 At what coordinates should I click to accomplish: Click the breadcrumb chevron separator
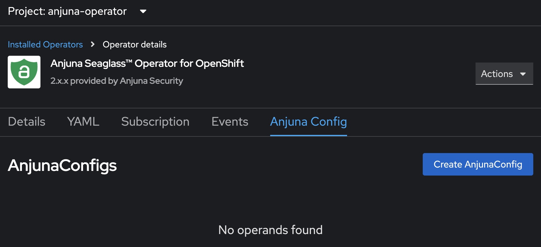pyautogui.click(x=92, y=45)
